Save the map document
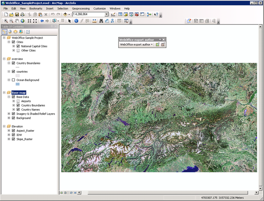The width and height of the screenshot is (264, 201). (17, 15)
